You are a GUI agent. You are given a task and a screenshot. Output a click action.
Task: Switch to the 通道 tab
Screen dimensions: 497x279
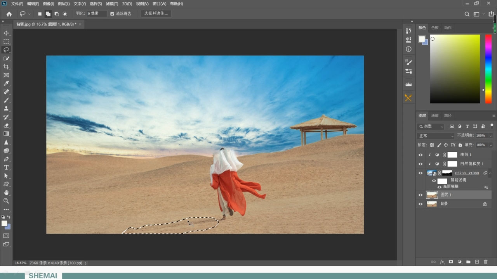pos(435,115)
